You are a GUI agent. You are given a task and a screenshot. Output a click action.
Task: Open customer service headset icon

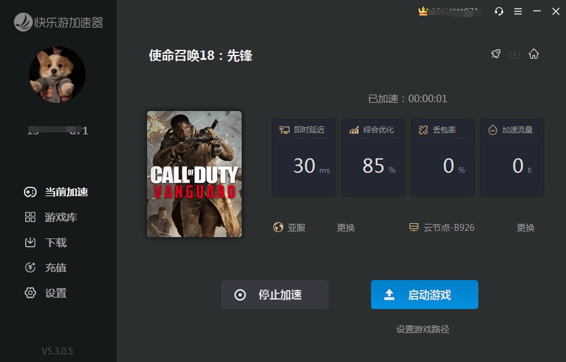[x=499, y=11]
